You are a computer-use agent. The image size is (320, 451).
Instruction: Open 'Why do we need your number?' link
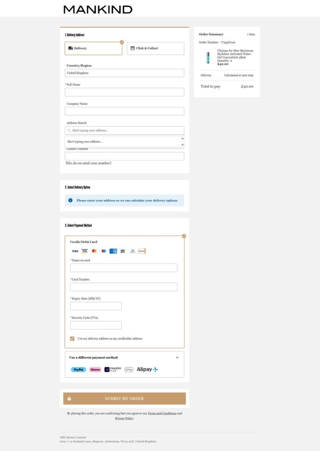(x=88, y=163)
